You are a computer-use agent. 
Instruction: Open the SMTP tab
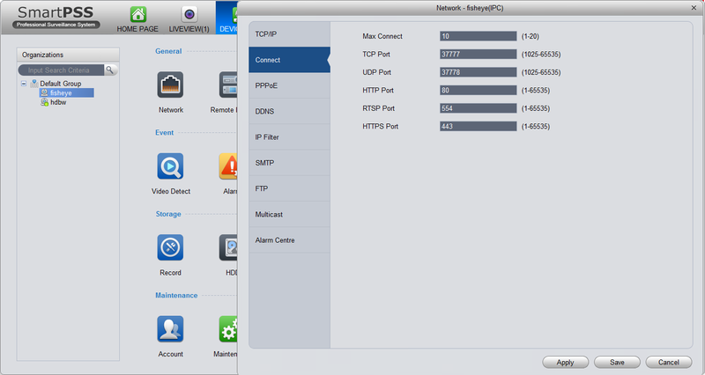pos(290,163)
